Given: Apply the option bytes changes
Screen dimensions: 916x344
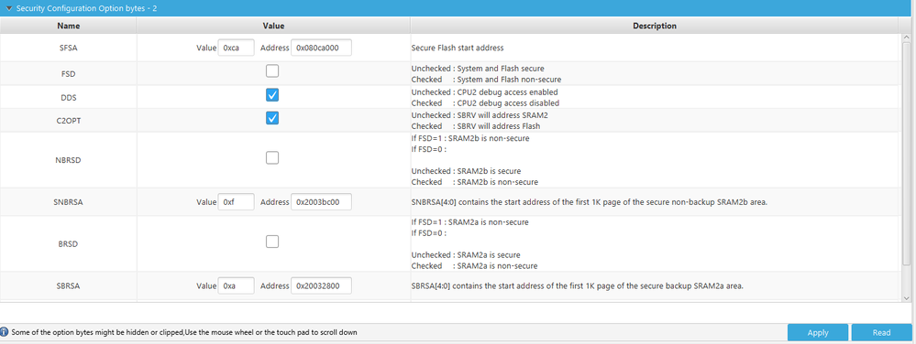Looking at the screenshot, I should pos(818,332).
